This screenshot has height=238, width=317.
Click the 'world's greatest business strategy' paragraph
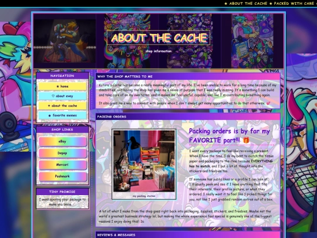pyautogui.click(x=185, y=216)
